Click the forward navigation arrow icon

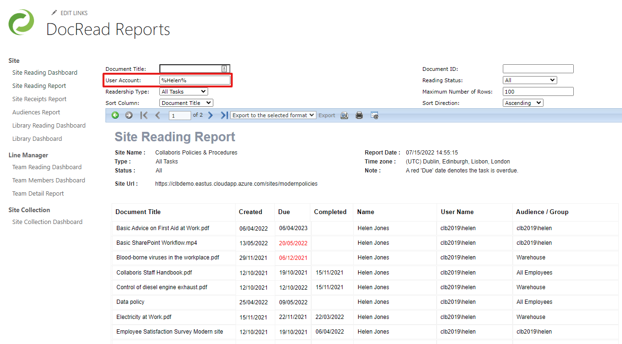point(129,115)
